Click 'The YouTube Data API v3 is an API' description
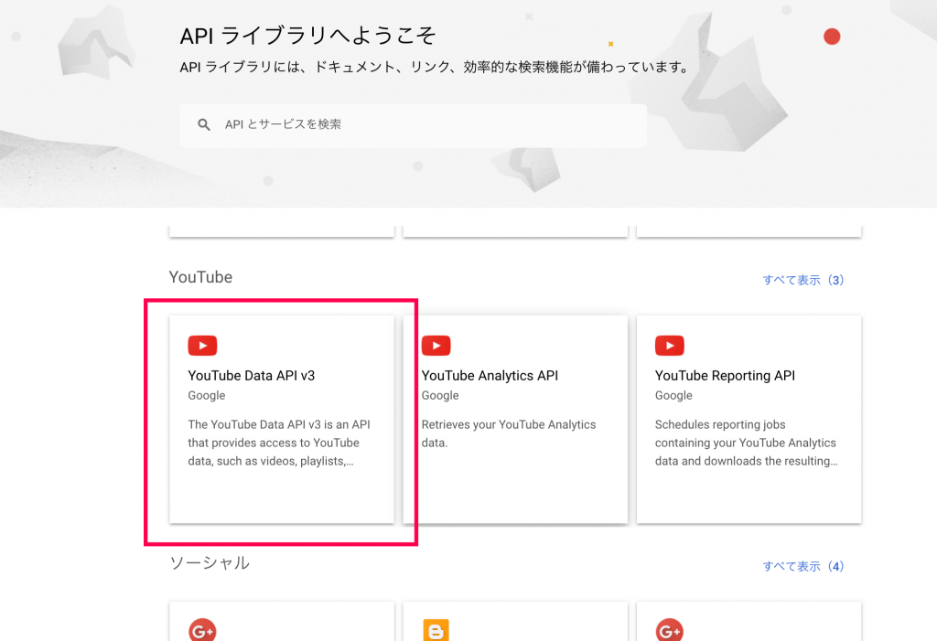 click(x=279, y=443)
